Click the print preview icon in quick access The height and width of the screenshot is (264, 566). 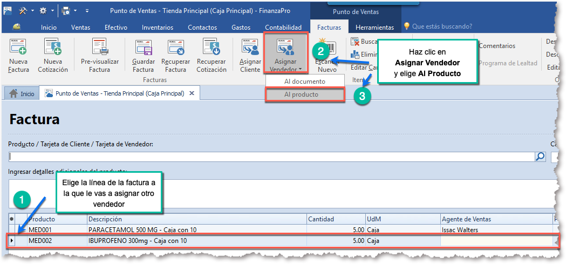65,11
